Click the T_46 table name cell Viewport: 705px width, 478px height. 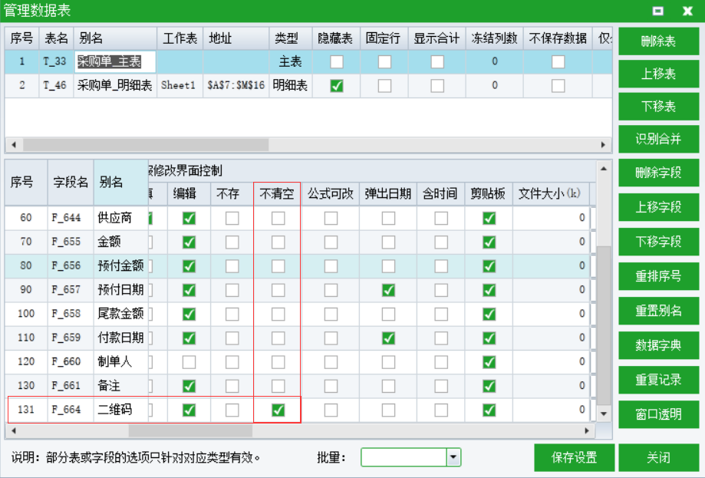click(56, 85)
